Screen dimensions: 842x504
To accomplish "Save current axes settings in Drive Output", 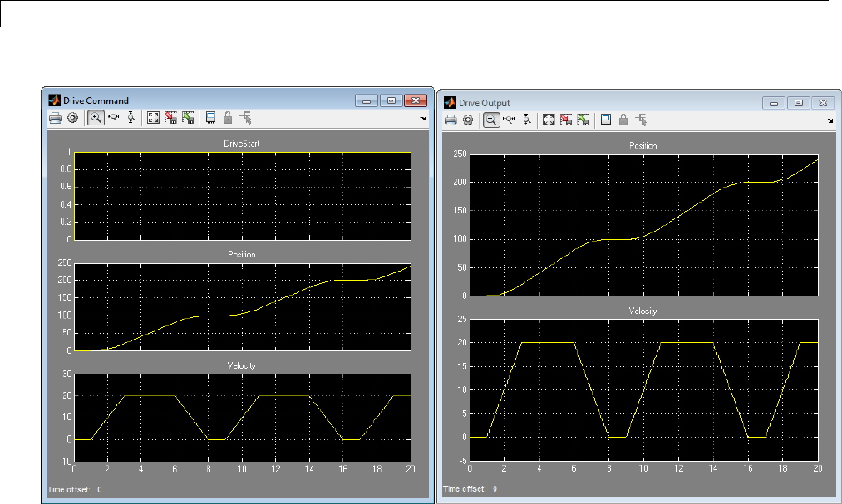I will [566, 120].
